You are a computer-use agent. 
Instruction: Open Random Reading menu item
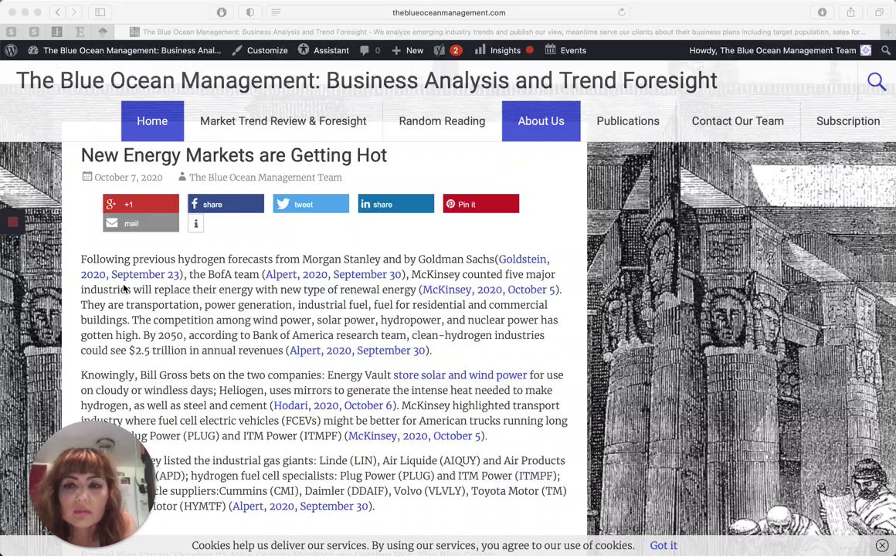pos(442,121)
